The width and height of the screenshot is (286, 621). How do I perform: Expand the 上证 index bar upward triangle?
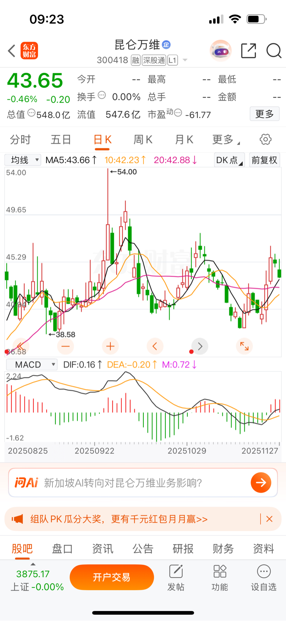[x=33, y=564]
